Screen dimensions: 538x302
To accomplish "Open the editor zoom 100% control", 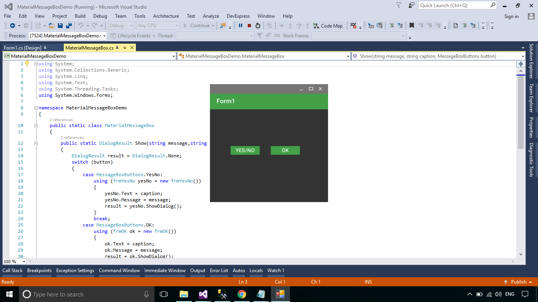I will coord(14,261).
